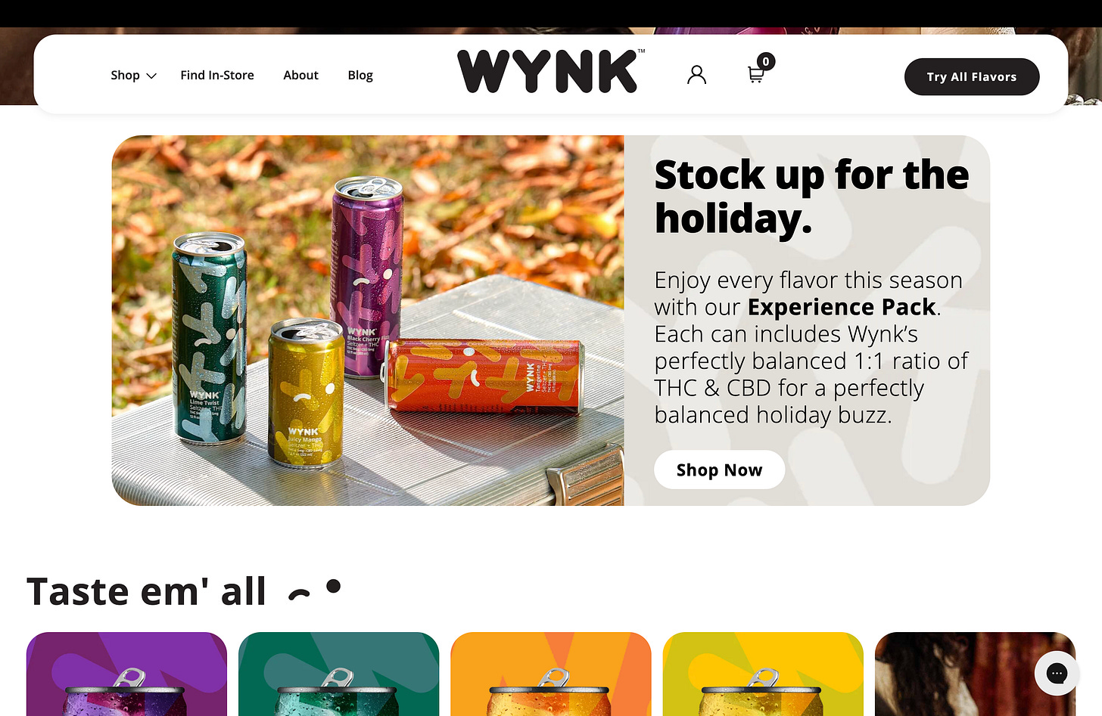
Task: Select the orange can flavor card
Action: (x=551, y=674)
